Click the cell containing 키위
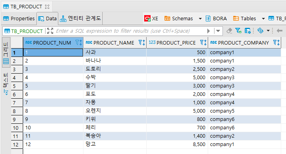Screen dimensions: 286x154 (x=115, y=119)
